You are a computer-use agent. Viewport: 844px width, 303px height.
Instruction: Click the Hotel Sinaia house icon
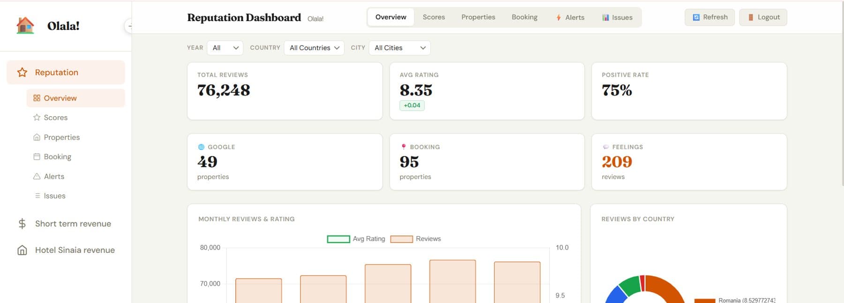(x=22, y=250)
